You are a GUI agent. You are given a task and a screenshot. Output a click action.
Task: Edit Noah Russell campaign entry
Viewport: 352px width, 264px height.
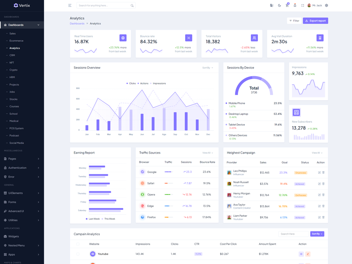319,184
